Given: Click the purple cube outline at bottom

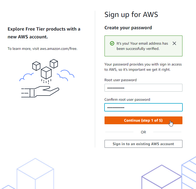Looking at the screenshot, I should point(161,177).
